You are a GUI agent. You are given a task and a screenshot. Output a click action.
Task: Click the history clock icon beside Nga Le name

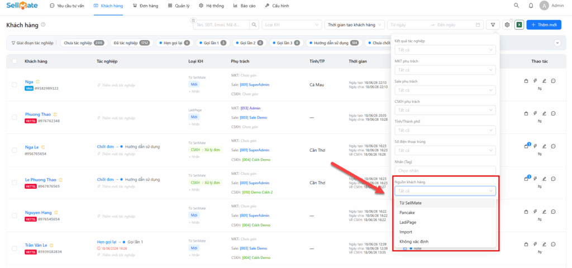43,147
